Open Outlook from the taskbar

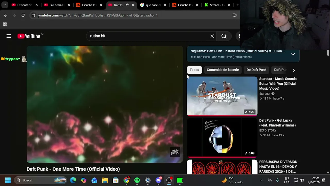94,180
